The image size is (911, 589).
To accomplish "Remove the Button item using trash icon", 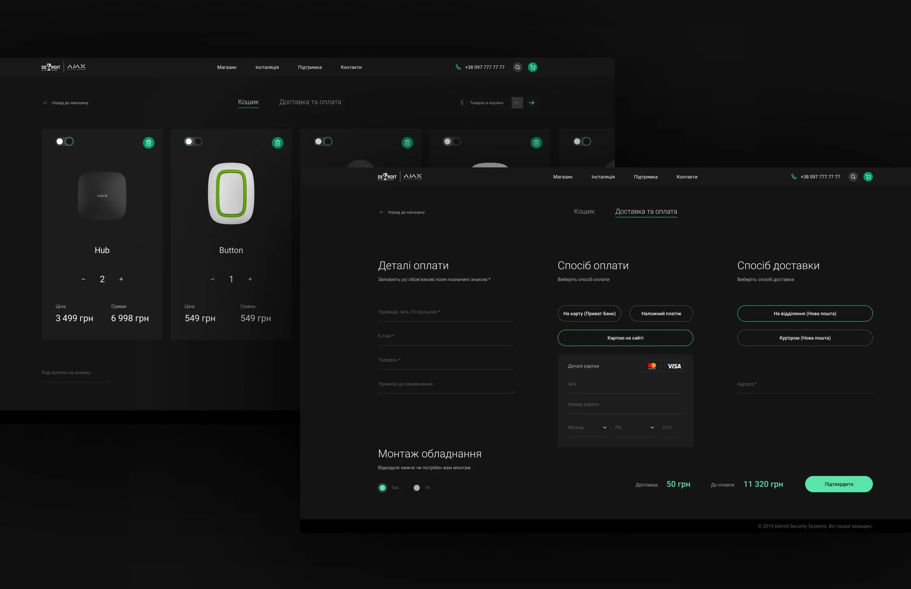I will click(277, 143).
